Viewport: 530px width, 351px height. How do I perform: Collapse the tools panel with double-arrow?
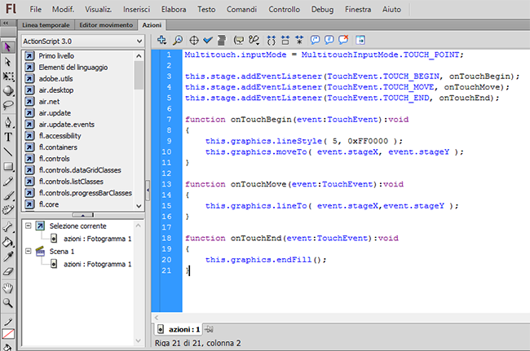click(x=6, y=23)
